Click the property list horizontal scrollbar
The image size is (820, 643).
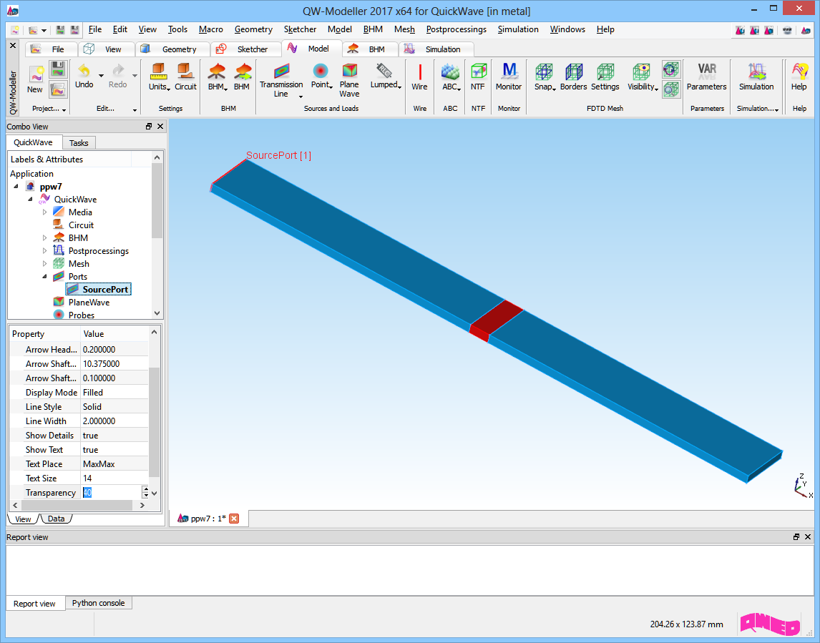(79, 506)
